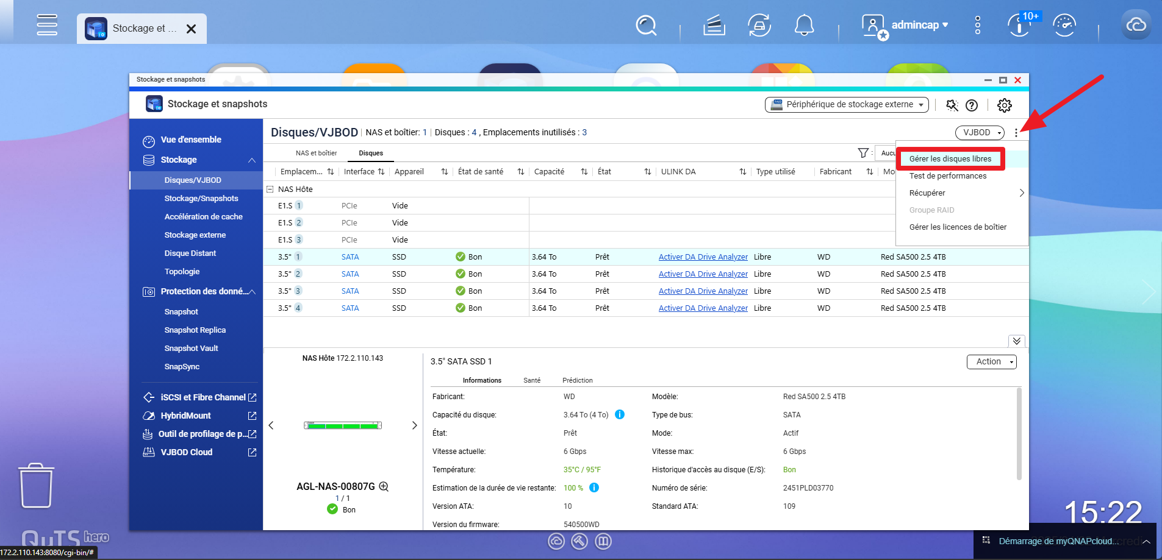Open Accélération de cache sidebar item
1162x560 pixels.
203,217
